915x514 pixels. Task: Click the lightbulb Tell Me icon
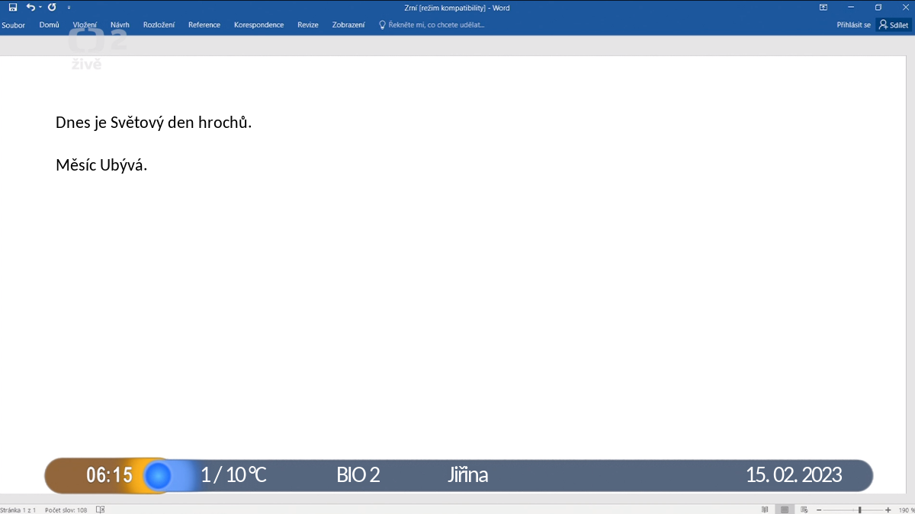[x=383, y=25]
